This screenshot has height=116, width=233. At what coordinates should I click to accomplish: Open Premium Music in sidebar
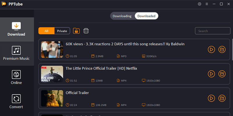pyautogui.click(x=16, y=53)
